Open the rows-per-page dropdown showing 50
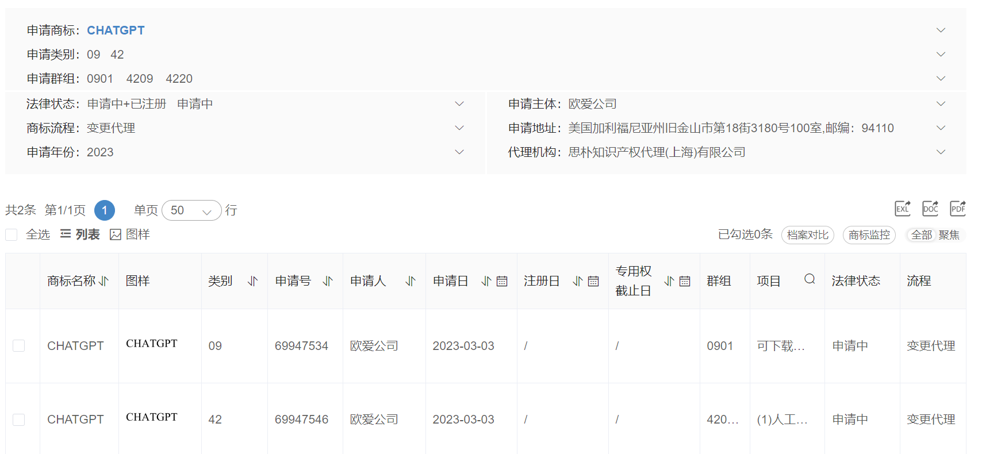 [191, 210]
